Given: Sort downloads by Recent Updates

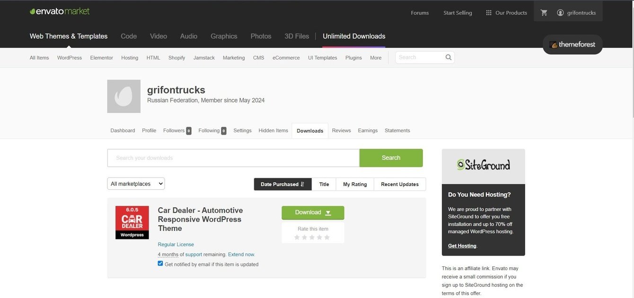Looking at the screenshot, I should [x=400, y=184].
